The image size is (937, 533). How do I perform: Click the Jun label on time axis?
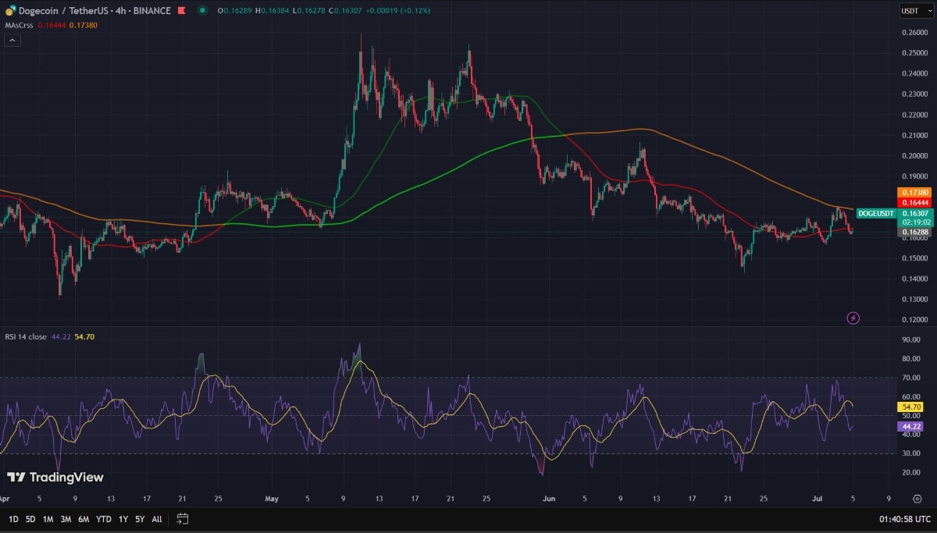[x=548, y=497]
